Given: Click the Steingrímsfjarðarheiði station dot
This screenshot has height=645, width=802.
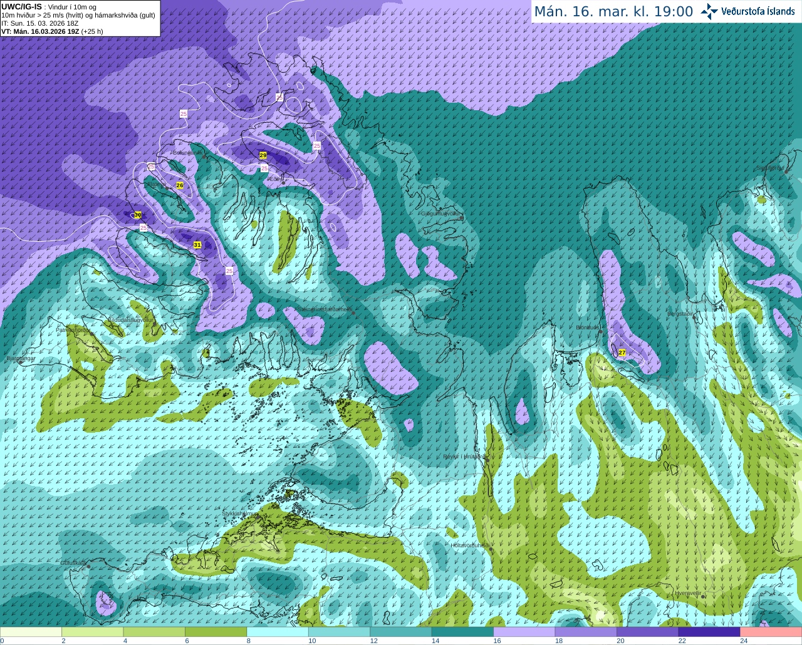Looking at the screenshot, I should pos(353,312).
